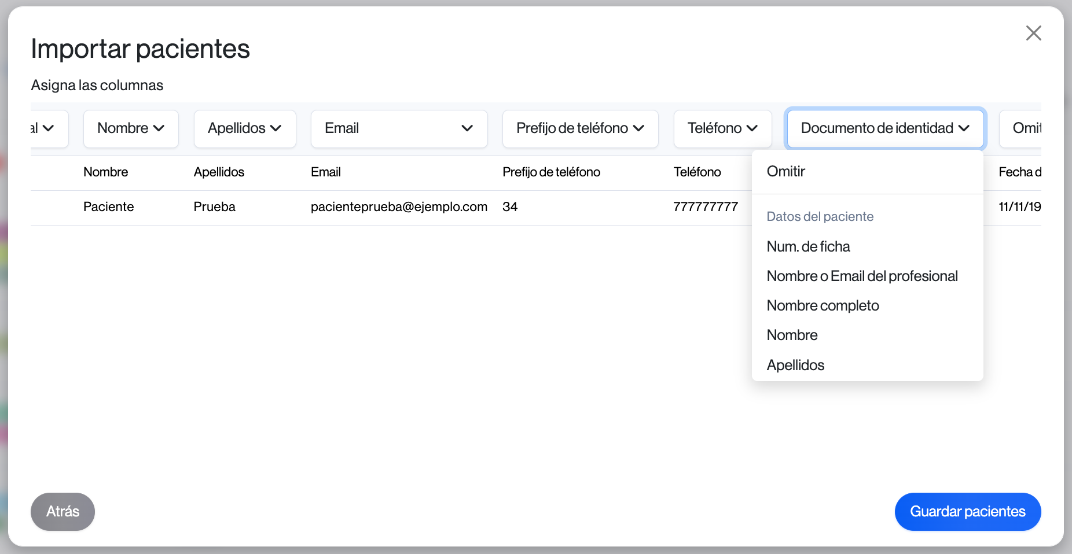Click the Paciente name cell in table
The width and height of the screenshot is (1072, 554).
(x=108, y=207)
